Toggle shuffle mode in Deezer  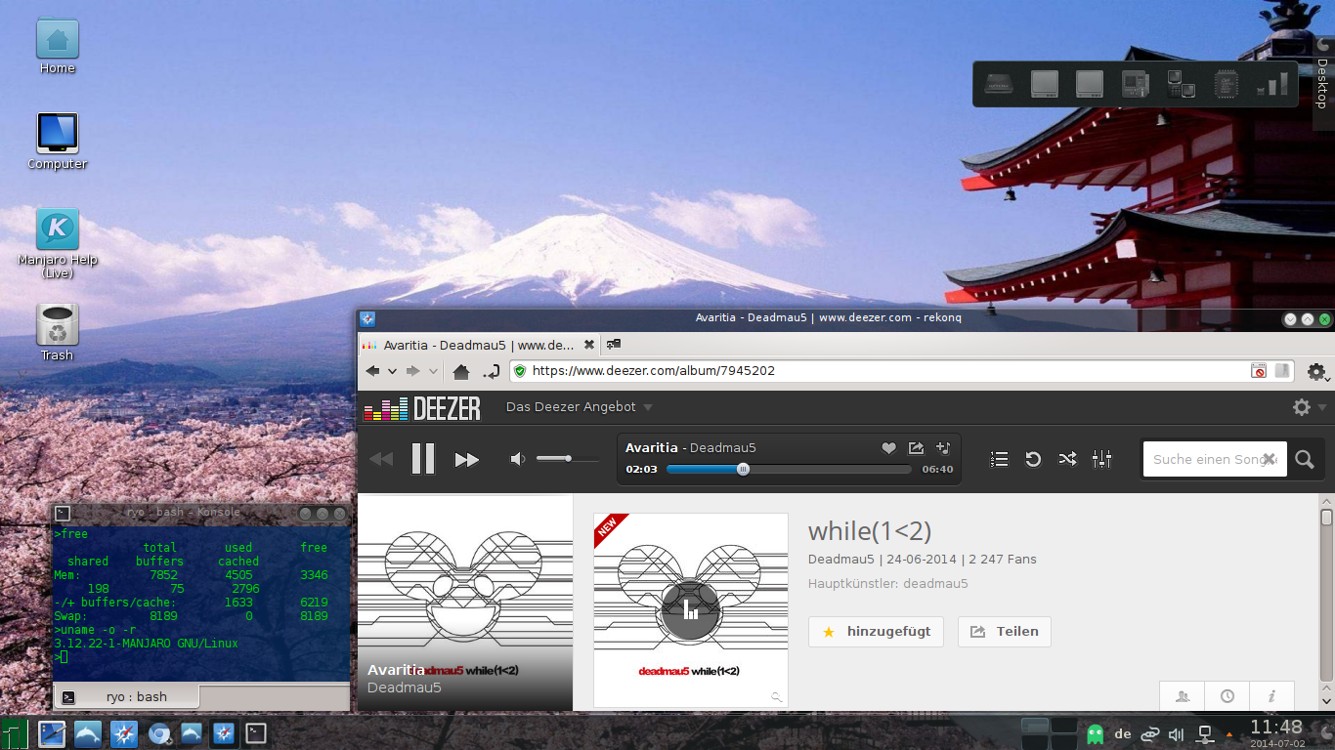1067,459
